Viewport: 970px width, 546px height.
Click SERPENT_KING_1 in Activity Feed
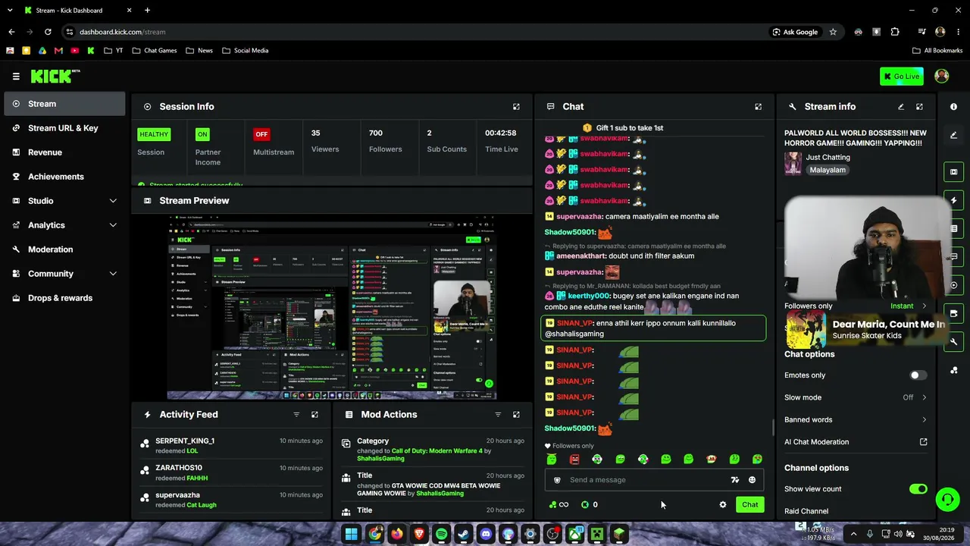tap(185, 441)
